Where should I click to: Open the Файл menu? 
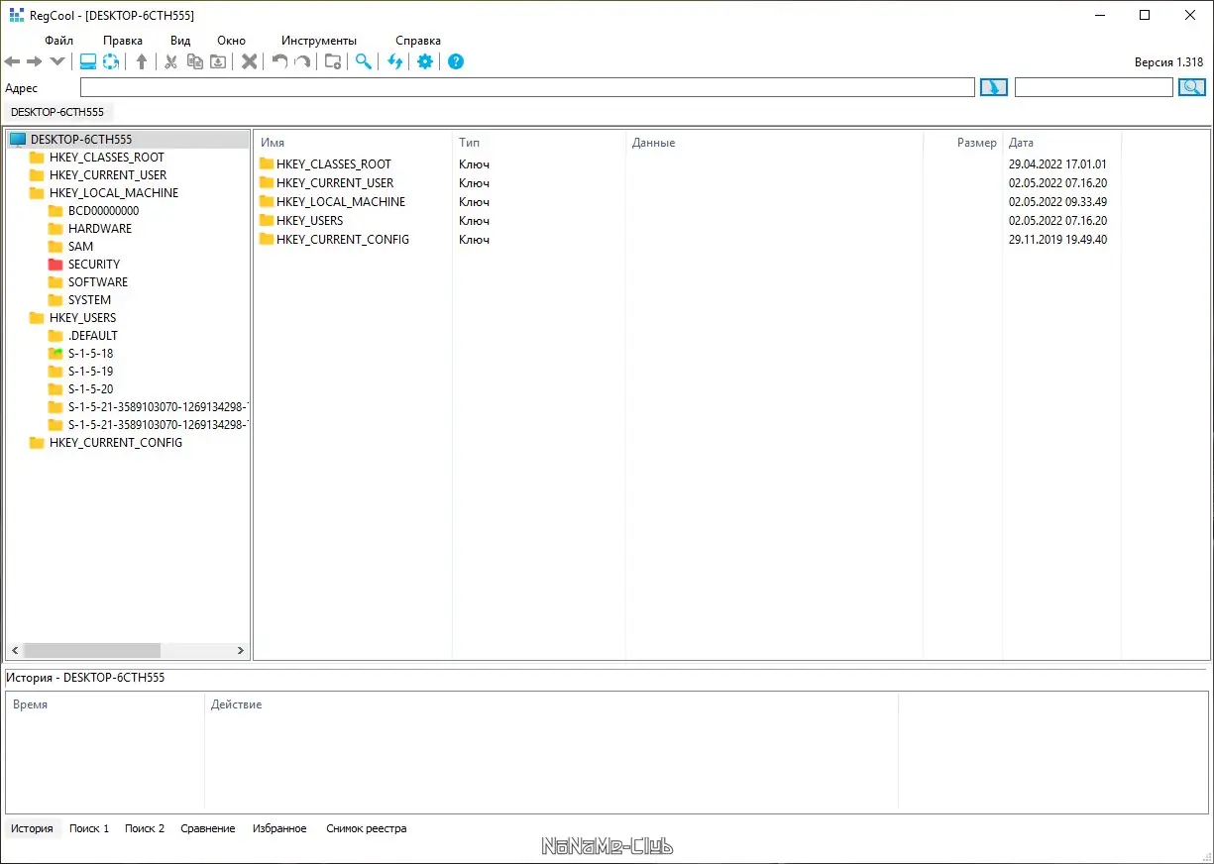[x=59, y=41]
